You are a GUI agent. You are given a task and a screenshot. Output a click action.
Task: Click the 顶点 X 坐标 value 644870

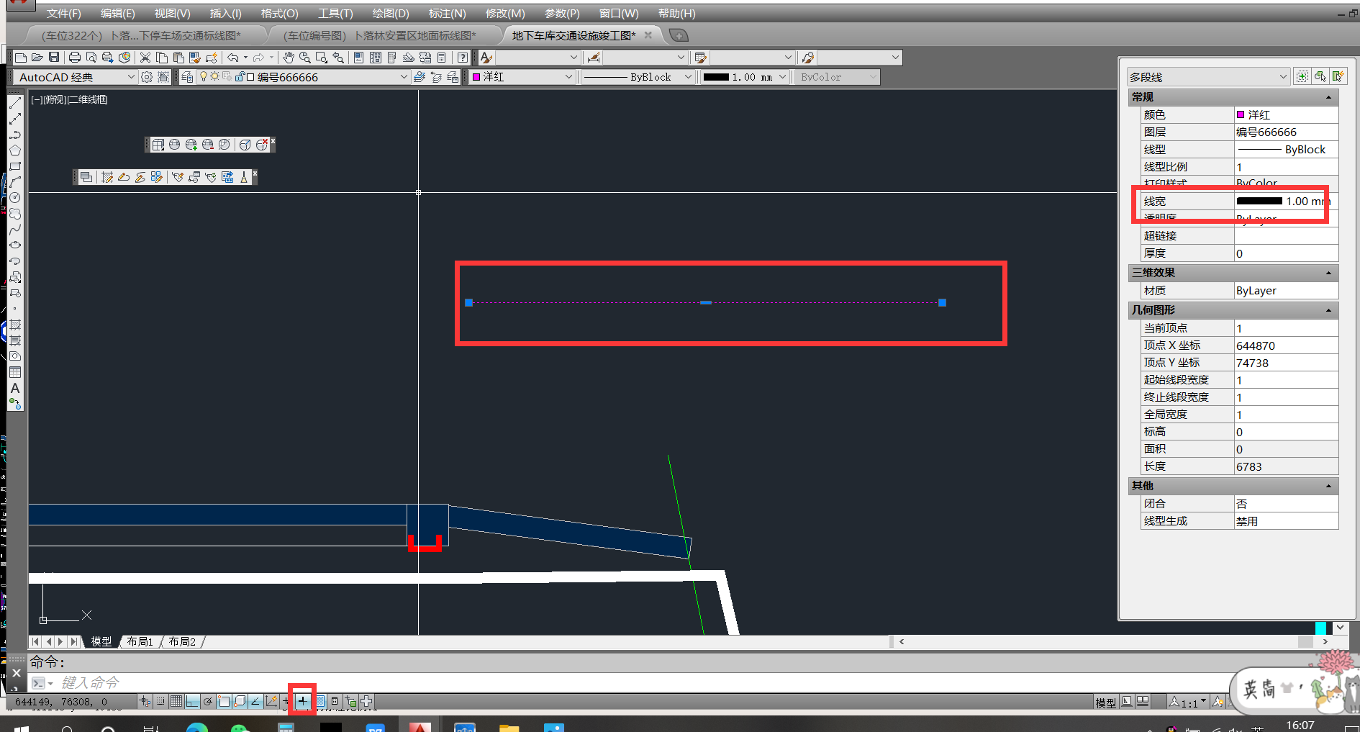point(1286,345)
